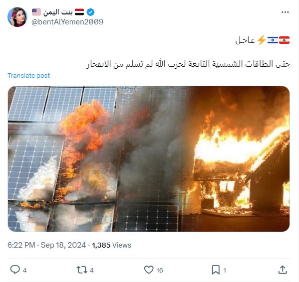
Task: Click the like count 16
Action: [x=160, y=270]
